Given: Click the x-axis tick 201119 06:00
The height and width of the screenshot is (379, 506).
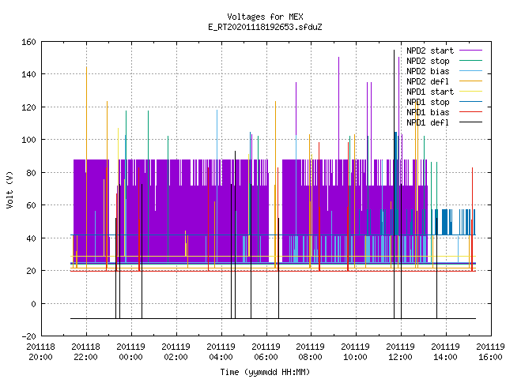Looking at the screenshot, I should [266, 352].
